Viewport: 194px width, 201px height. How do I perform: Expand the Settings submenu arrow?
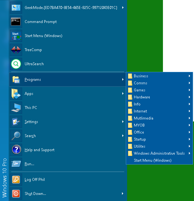pos(123,122)
